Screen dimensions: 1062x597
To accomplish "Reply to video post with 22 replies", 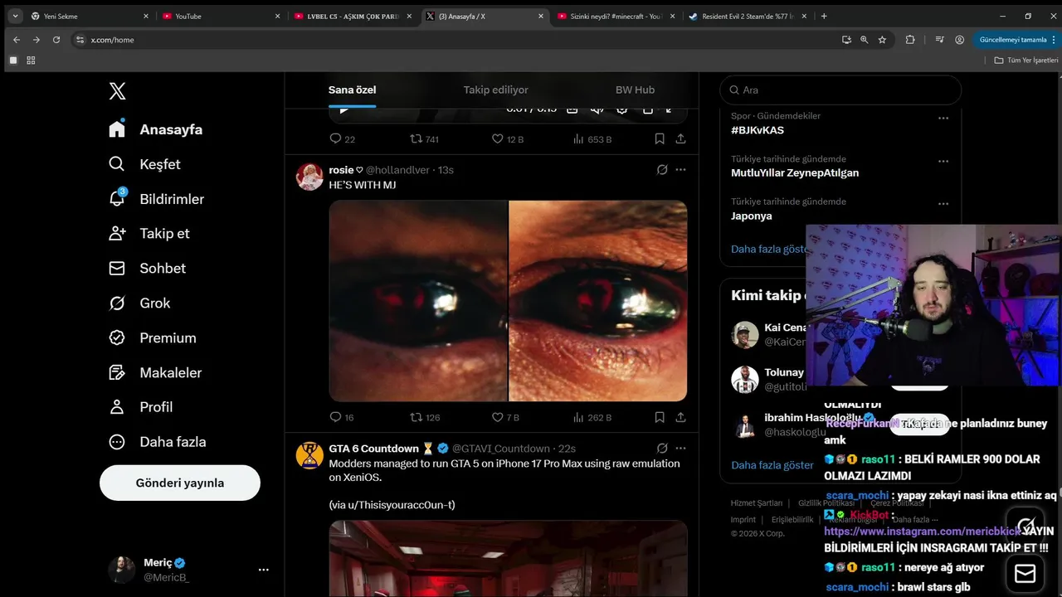I will tap(342, 138).
